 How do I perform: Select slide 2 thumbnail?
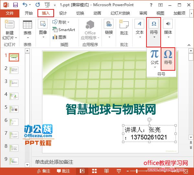coord(14,70)
